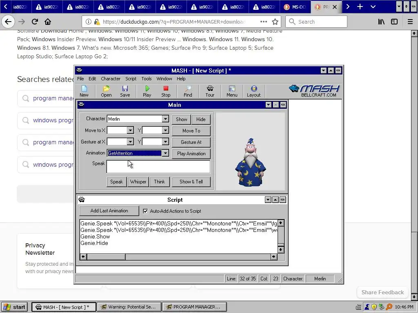Click the MASH Bellcraft.com logo
The width and height of the screenshot is (418, 313).
click(314, 91)
